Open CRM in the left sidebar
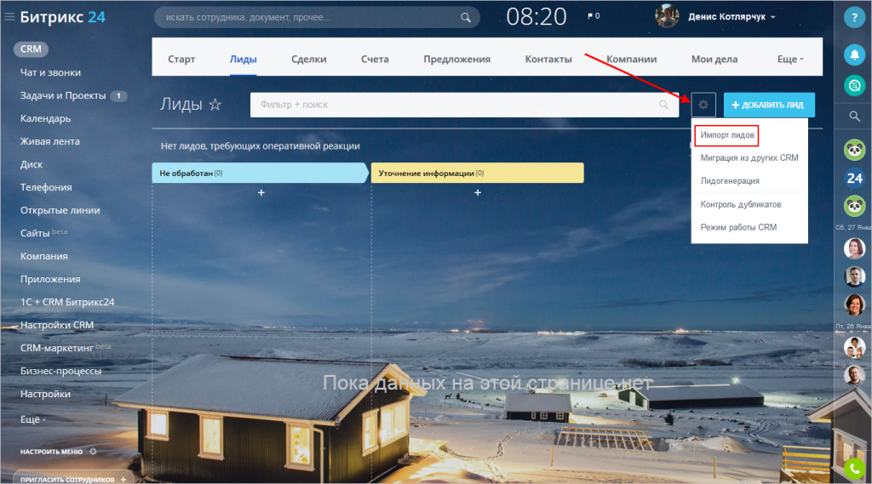 [31, 48]
